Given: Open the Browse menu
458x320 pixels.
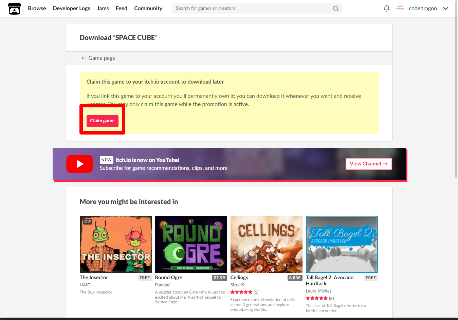Looking at the screenshot, I should [37, 8].
